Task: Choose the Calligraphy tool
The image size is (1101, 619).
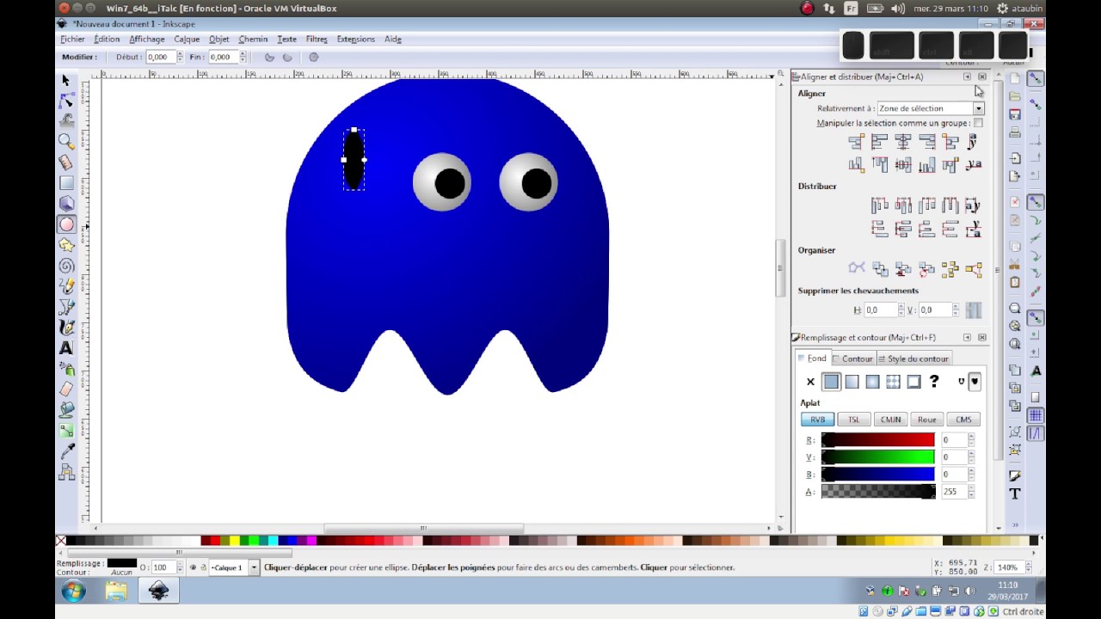Action: (x=66, y=328)
